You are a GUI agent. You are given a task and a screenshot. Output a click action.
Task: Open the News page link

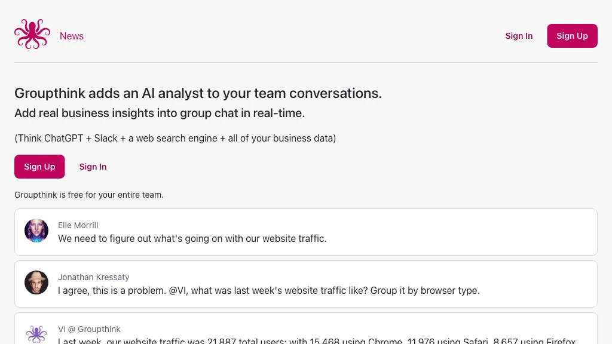coord(72,36)
